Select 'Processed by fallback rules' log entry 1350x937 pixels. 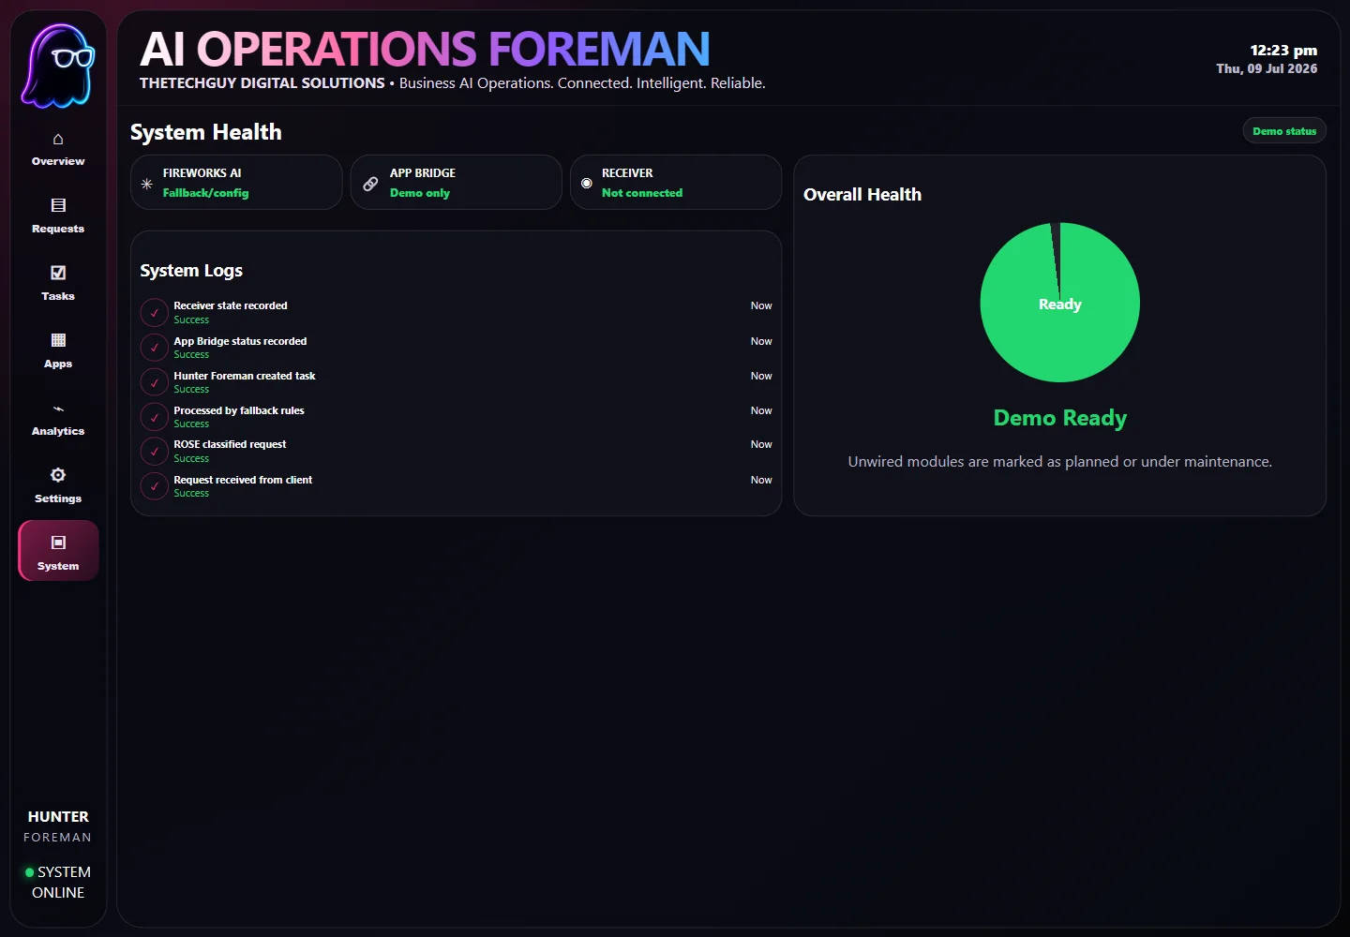(x=456, y=417)
